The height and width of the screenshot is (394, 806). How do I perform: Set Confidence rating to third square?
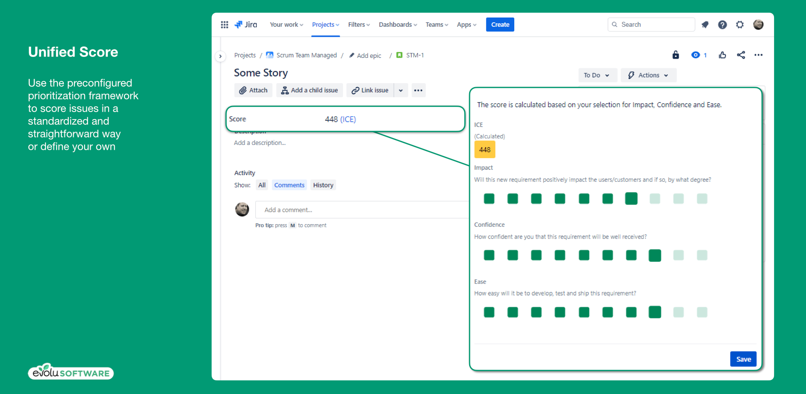click(536, 255)
